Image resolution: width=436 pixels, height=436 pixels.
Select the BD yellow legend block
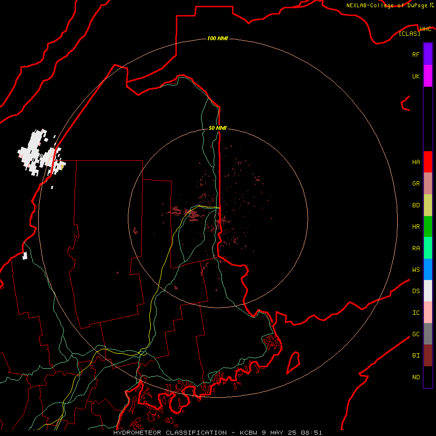(x=428, y=205)
